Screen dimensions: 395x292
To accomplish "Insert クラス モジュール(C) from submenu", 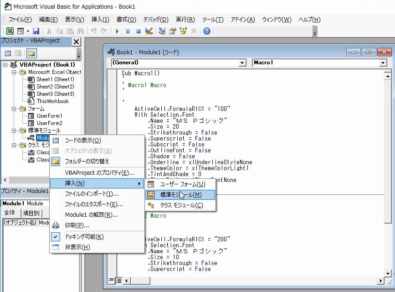I will click(180, 205).
